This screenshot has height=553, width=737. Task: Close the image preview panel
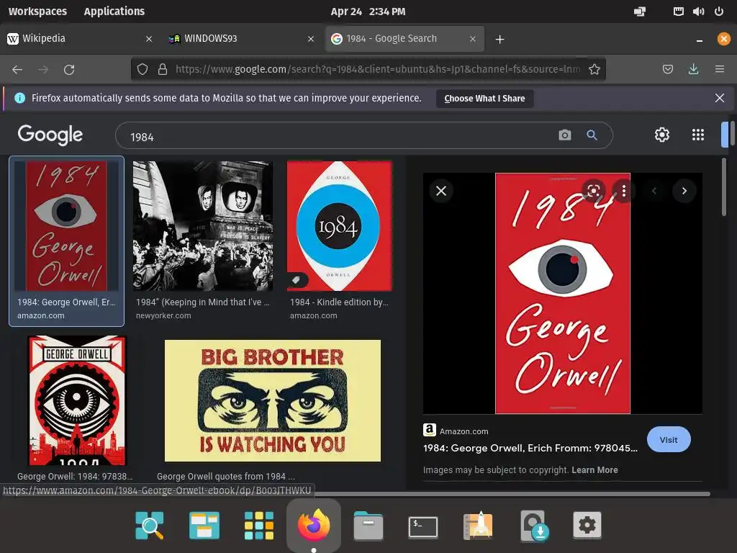point(441,191)
